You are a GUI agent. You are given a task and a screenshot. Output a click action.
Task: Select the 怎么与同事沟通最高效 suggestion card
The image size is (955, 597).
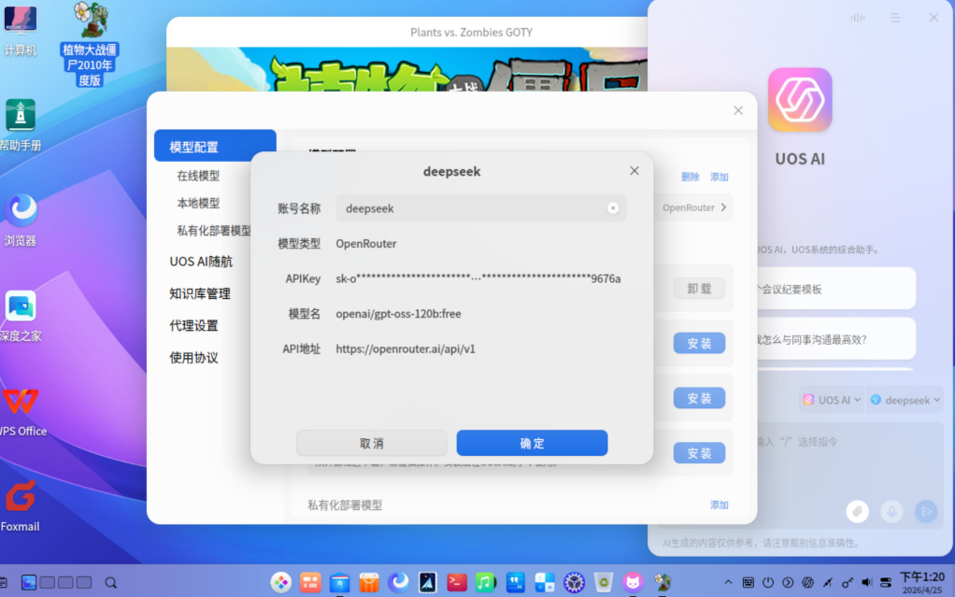point(835,339)
